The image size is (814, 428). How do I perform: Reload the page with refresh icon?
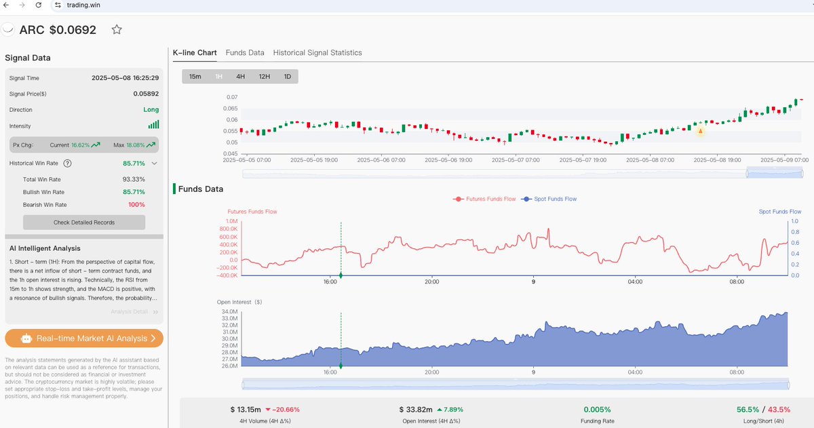[x=40, y=5]
